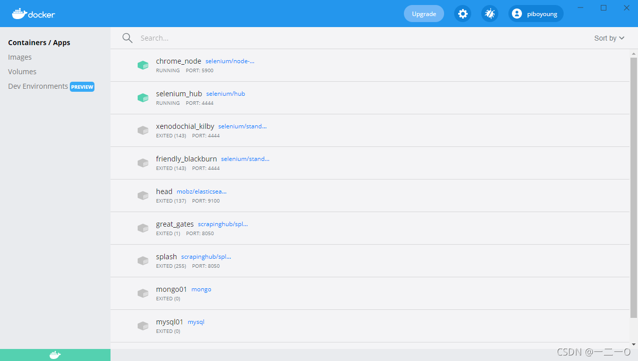Select the head container name
This screenshot has width=638, height=361.
164,192
